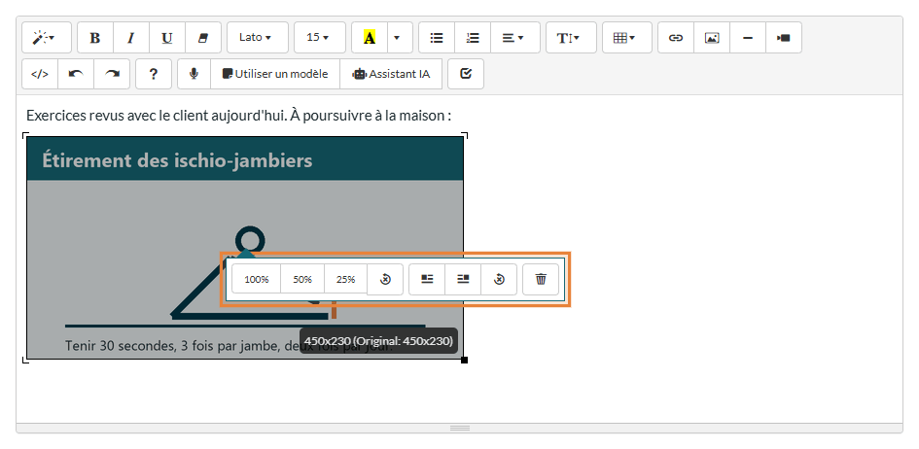Toggle italic formatting
919x449 pixels.
click(x=130, y=38)
